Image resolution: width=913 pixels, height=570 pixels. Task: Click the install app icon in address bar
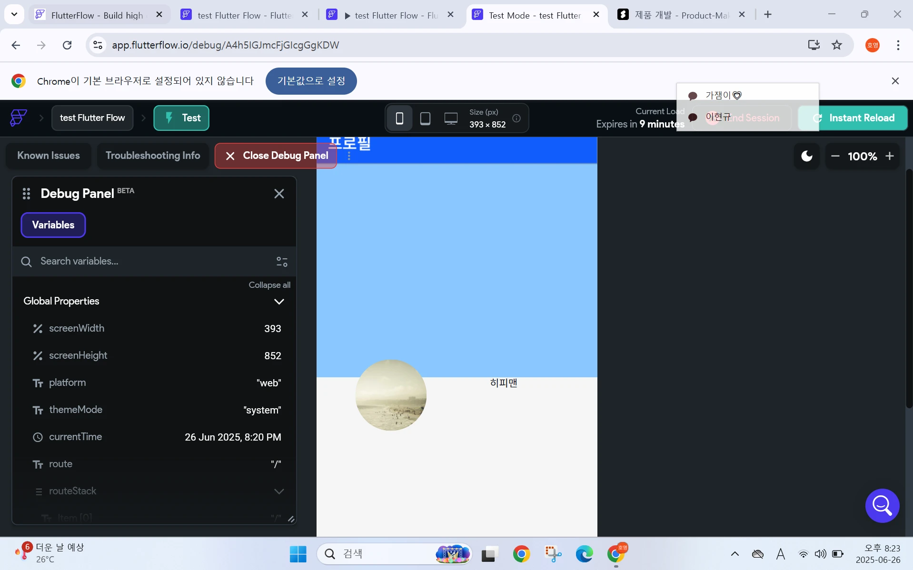click(x=814, y=45)
